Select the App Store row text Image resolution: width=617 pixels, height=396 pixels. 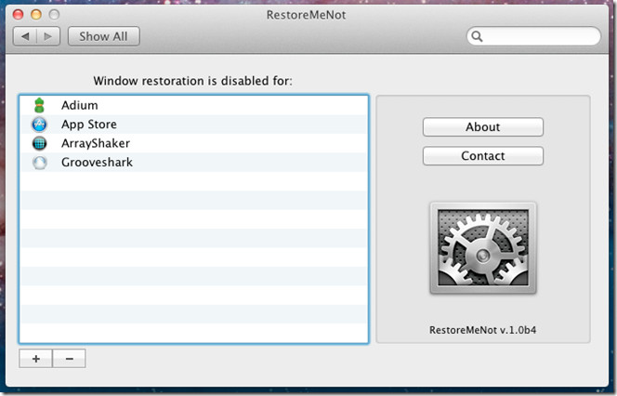(x=89, y=125)
